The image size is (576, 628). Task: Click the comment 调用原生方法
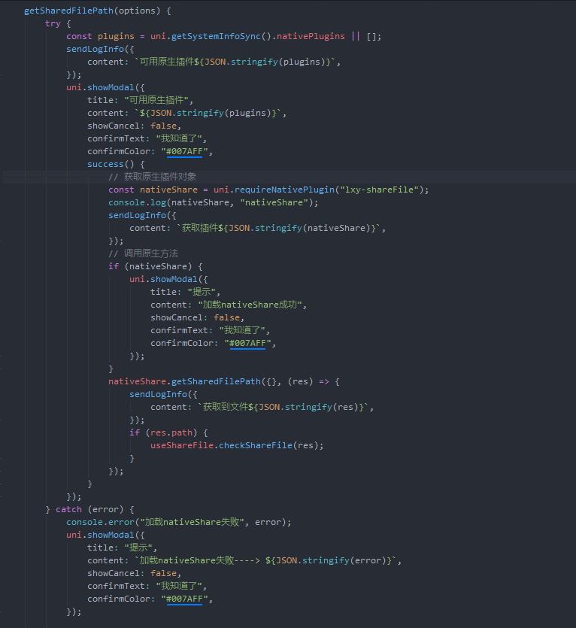(x=143, y=253)
